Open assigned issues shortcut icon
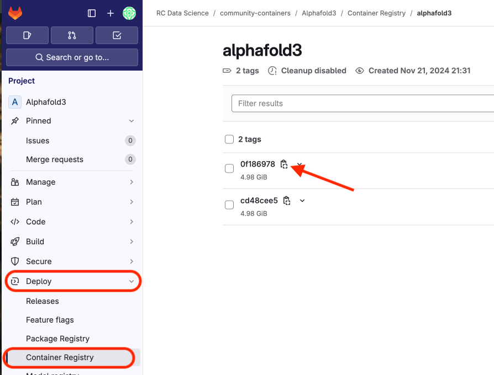Image resolution: width=494 pixels, height=375 pixels. tap(27, 35)
